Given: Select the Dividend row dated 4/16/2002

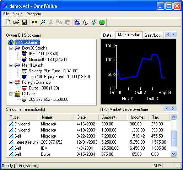Looking at the screenshot, I should [88, 124].
